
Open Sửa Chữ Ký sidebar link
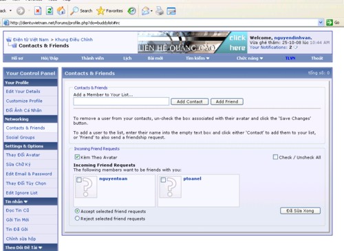point(18,164)
